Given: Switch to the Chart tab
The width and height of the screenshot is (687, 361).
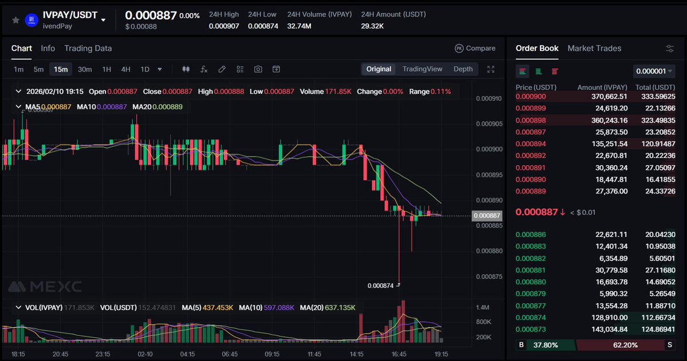Looking at the screenshot, I should point(22,49).
